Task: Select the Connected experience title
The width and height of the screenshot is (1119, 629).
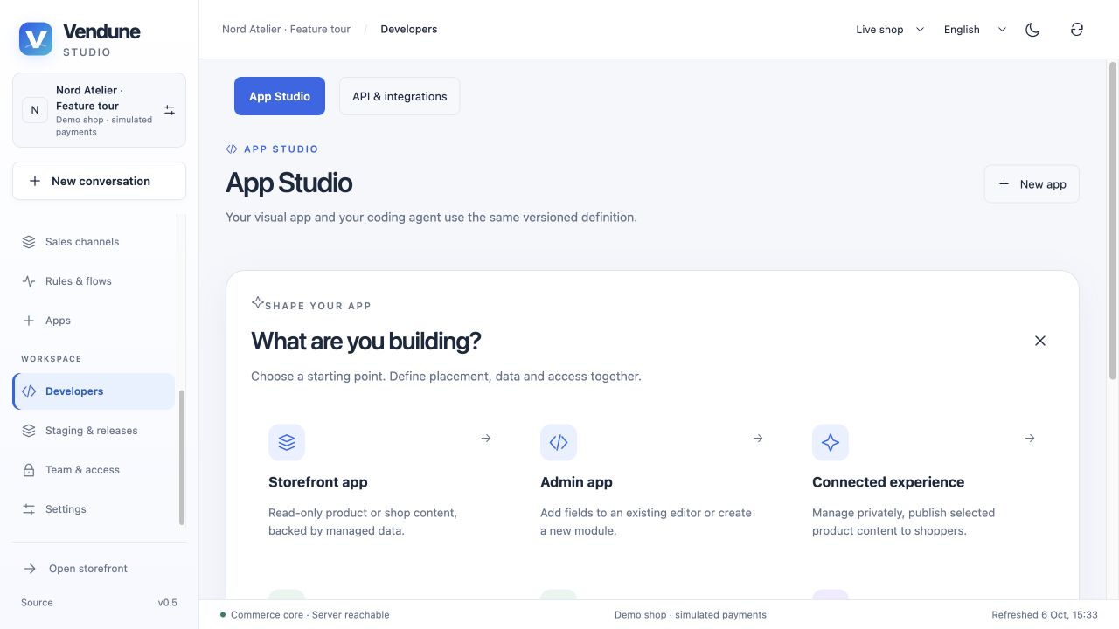Action: point(888,482)
